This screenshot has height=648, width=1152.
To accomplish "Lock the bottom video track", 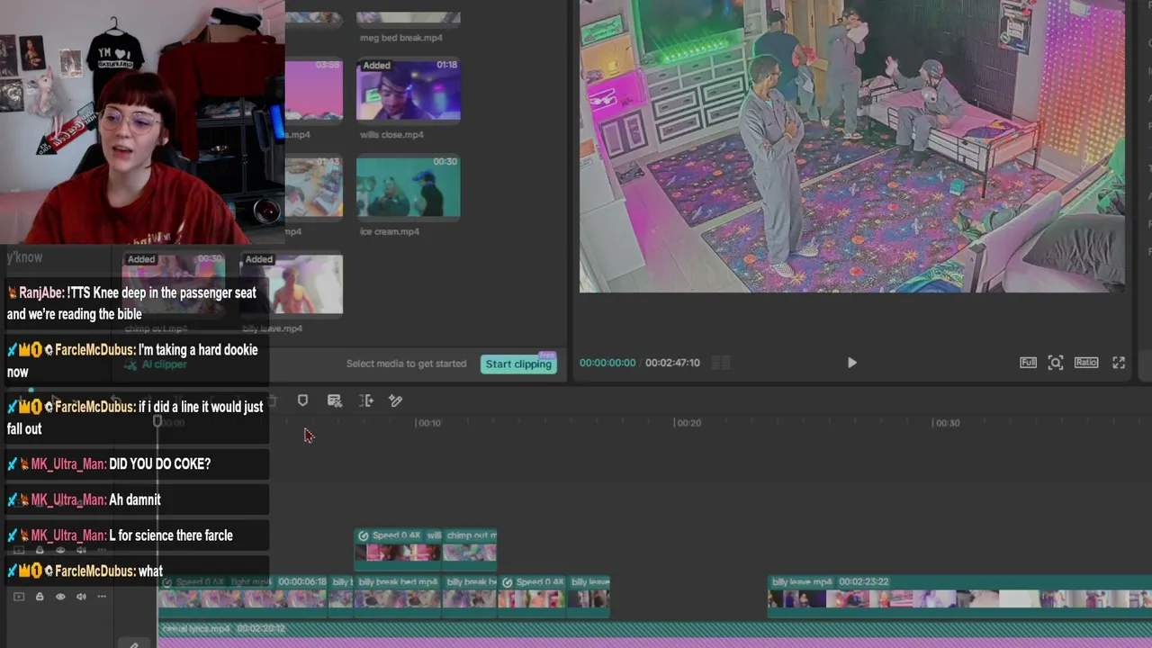I will tap(40, 597).
